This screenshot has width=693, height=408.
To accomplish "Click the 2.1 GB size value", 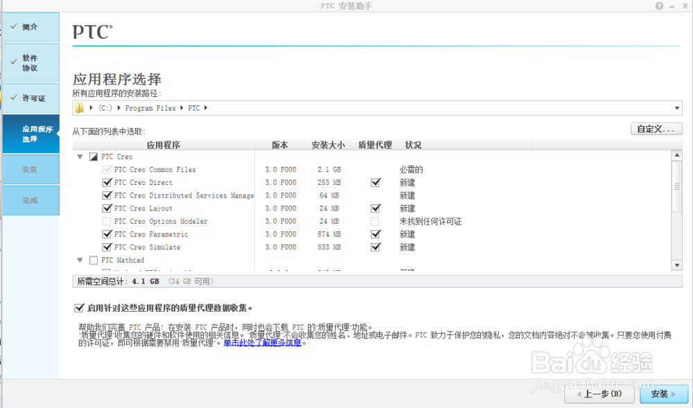I will pyautogui.click(x=328, y=170).
